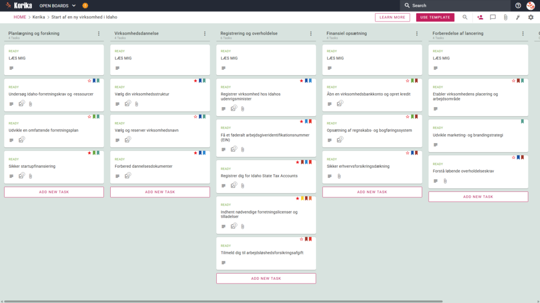
Task: Open board settings gear icon
Action: tap(531, 17)
